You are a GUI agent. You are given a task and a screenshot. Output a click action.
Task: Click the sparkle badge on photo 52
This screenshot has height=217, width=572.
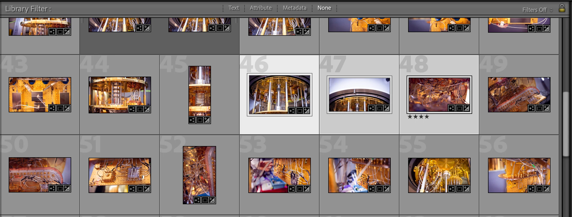pos(197,200)
